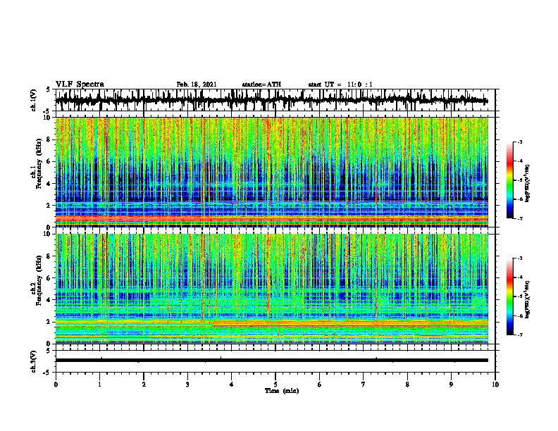Click the ch.1 color bar log(PSD) label
558x431 pixels.
pos(528,184)
